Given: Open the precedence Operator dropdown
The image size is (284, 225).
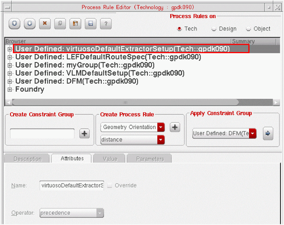Looking at the screenshot, I should [x=72, y=213].
